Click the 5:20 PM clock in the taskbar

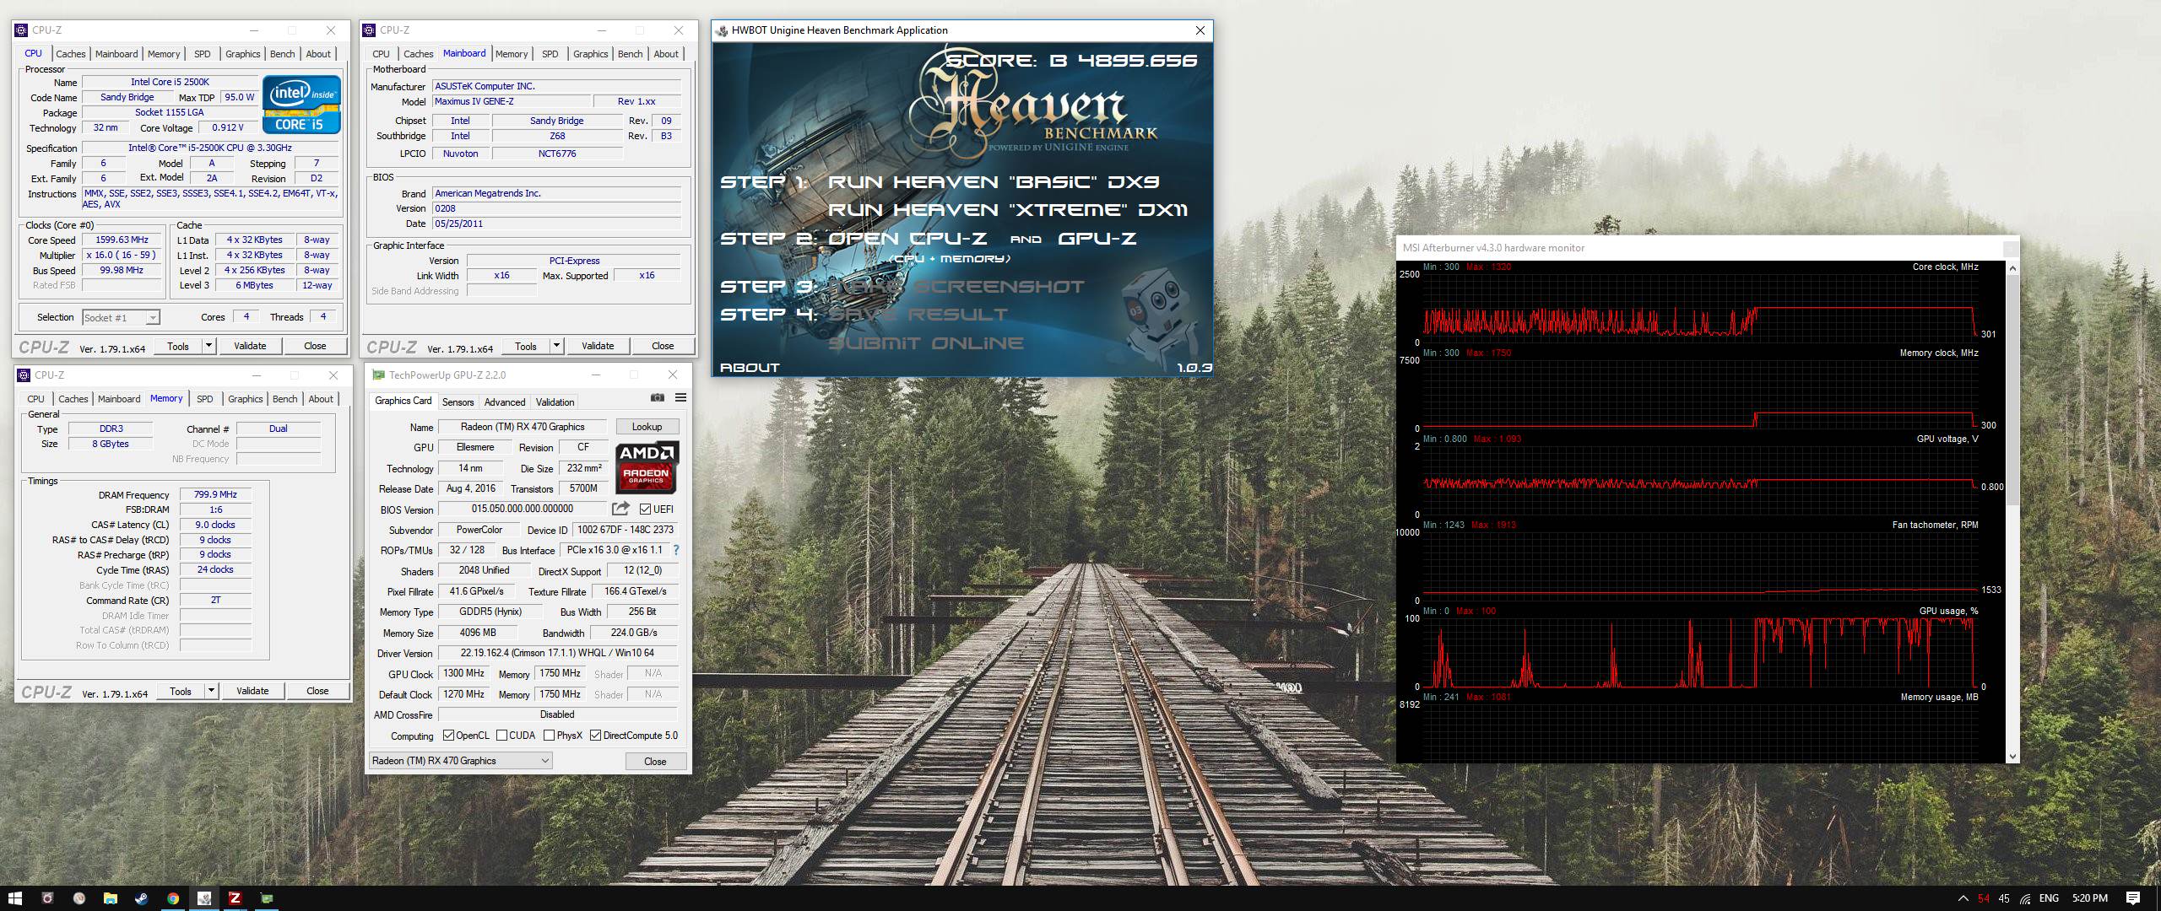click(x=2090, y=898)
